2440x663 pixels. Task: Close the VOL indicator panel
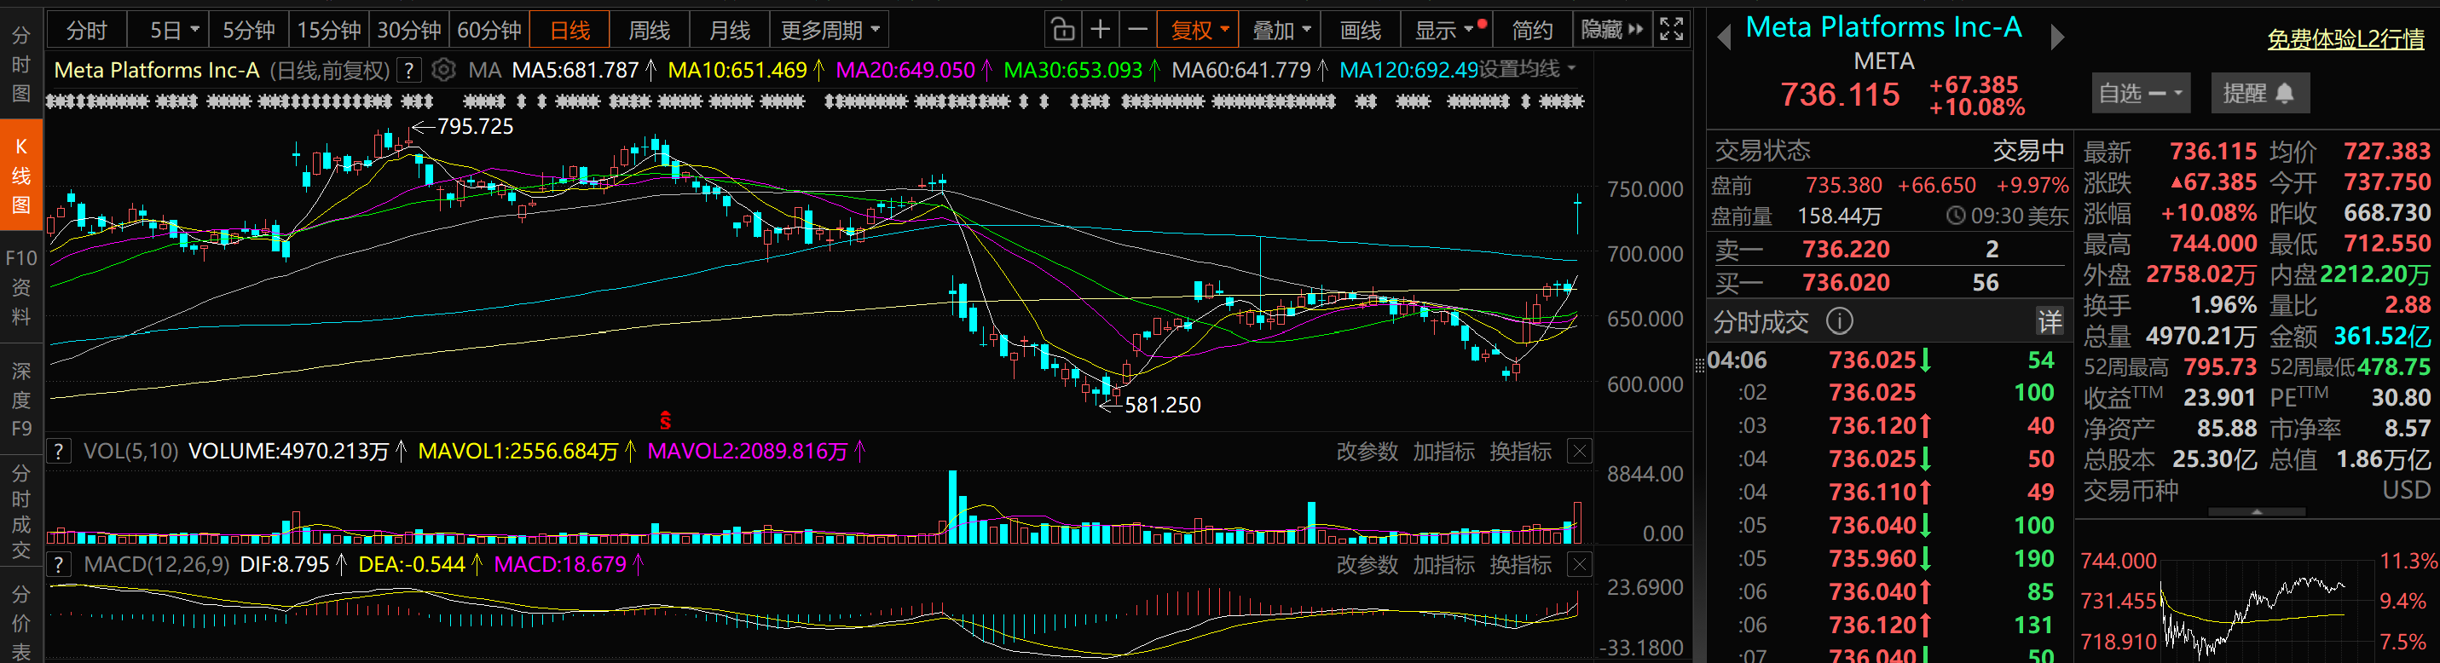tap(1579, 452)
